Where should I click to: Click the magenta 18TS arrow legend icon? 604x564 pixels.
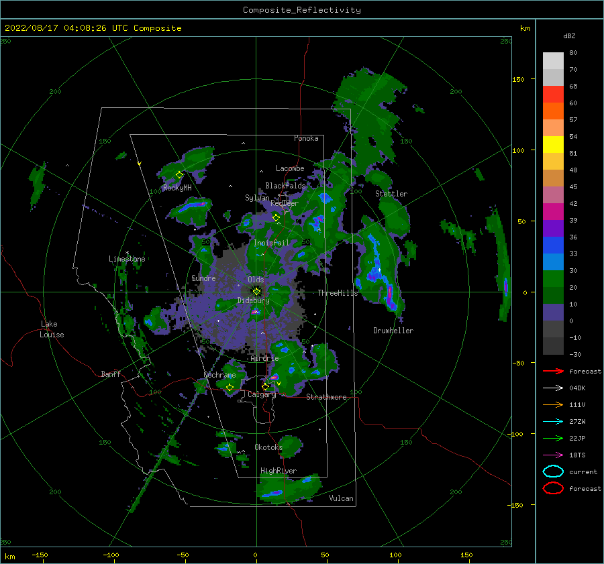click(x=553, y=455)
